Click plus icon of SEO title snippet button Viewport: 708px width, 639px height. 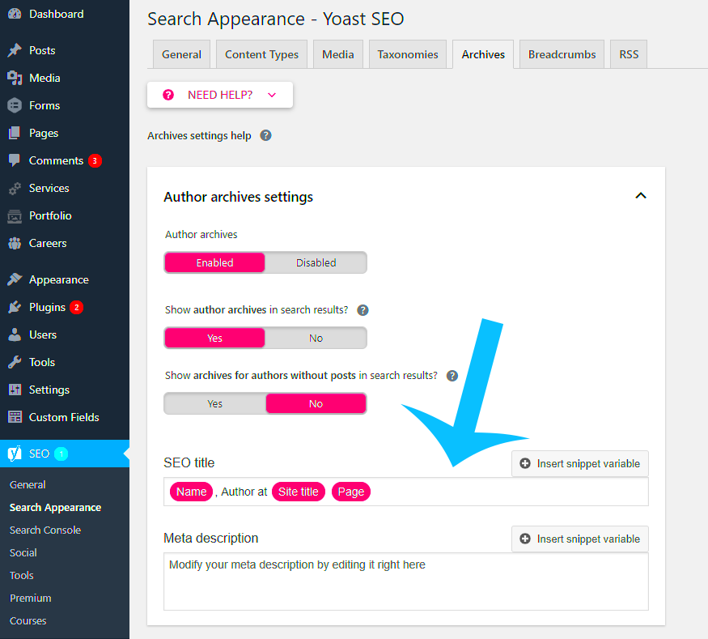[524, 463]
